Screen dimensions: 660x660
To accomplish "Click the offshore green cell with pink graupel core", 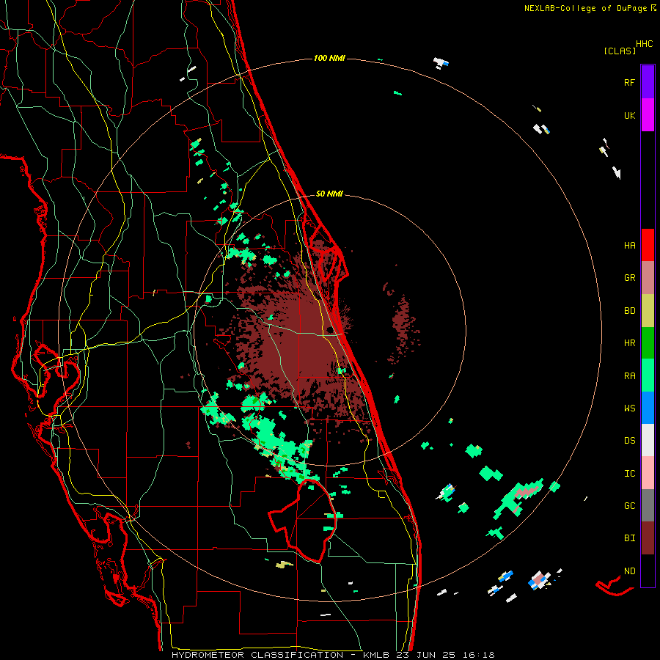I will tap(518, 498).
